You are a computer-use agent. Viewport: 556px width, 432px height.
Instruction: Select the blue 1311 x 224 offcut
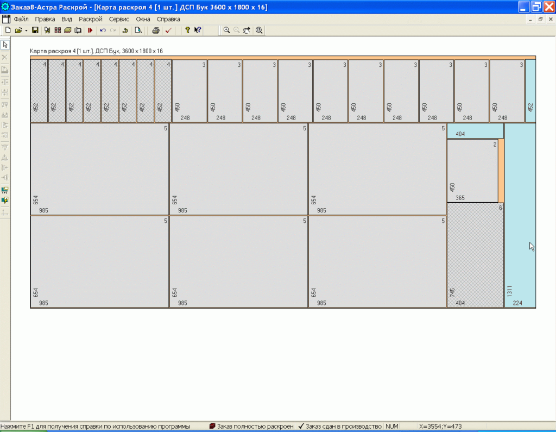point(520,217)
